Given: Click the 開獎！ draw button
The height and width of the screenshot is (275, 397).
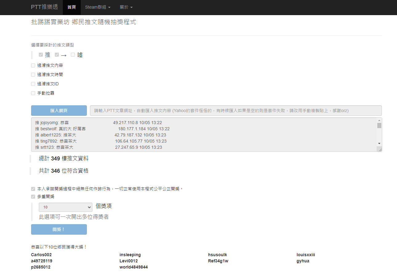Looking at the screenshot, I should pyautogui.click(x=59, y=229).
